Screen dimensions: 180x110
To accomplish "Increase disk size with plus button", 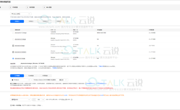I will pyautogui.click(x=43, y=99).
